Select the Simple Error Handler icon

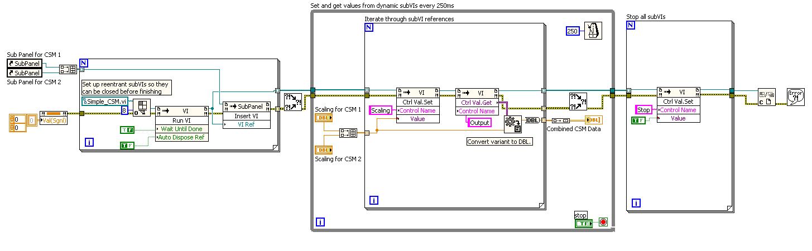[x=795, y=97]
